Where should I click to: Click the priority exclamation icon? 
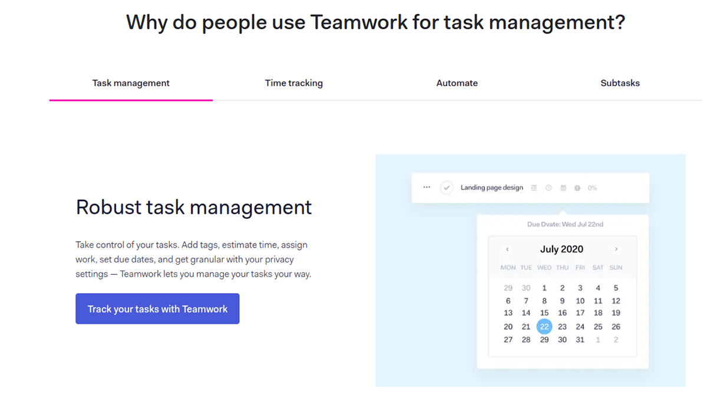[x=577, y=188]
